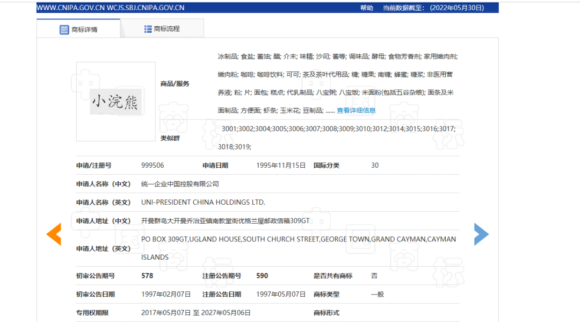
Task: Select preliminary announcement date 1997年02月07日
Action: point(166,294)
